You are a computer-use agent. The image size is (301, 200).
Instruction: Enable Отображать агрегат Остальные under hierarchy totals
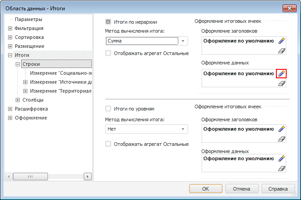(x=108, y=53)
